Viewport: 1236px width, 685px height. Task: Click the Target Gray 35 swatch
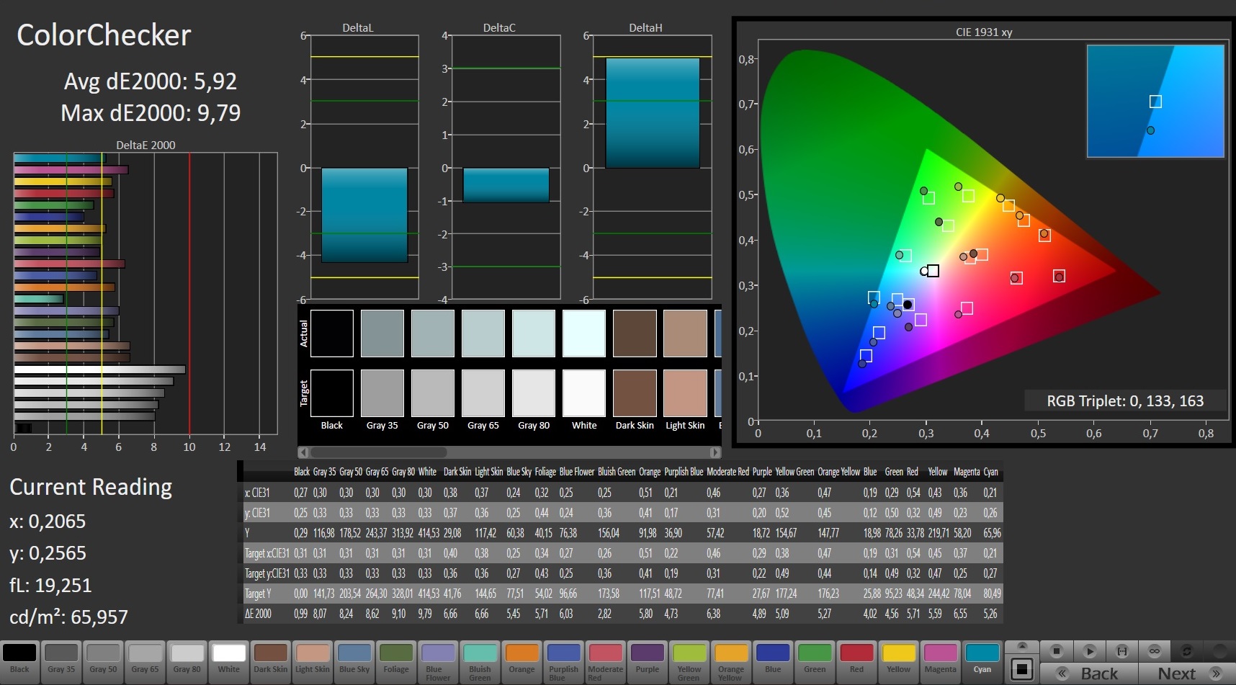[382, 393]
